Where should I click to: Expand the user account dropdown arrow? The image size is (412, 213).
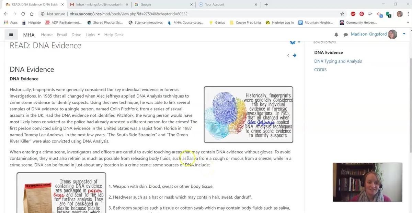point(404,34)
